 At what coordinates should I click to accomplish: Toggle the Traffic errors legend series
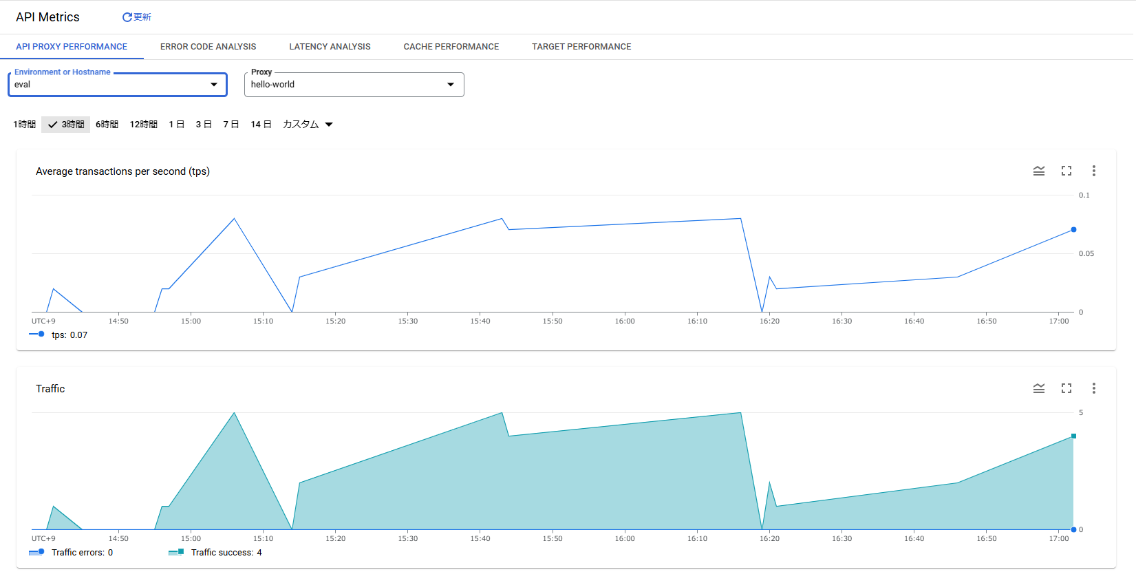[x=37, y=552]
